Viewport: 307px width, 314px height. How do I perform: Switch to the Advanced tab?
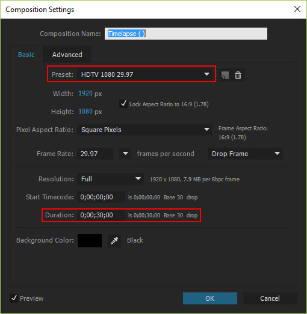[67, 55]
